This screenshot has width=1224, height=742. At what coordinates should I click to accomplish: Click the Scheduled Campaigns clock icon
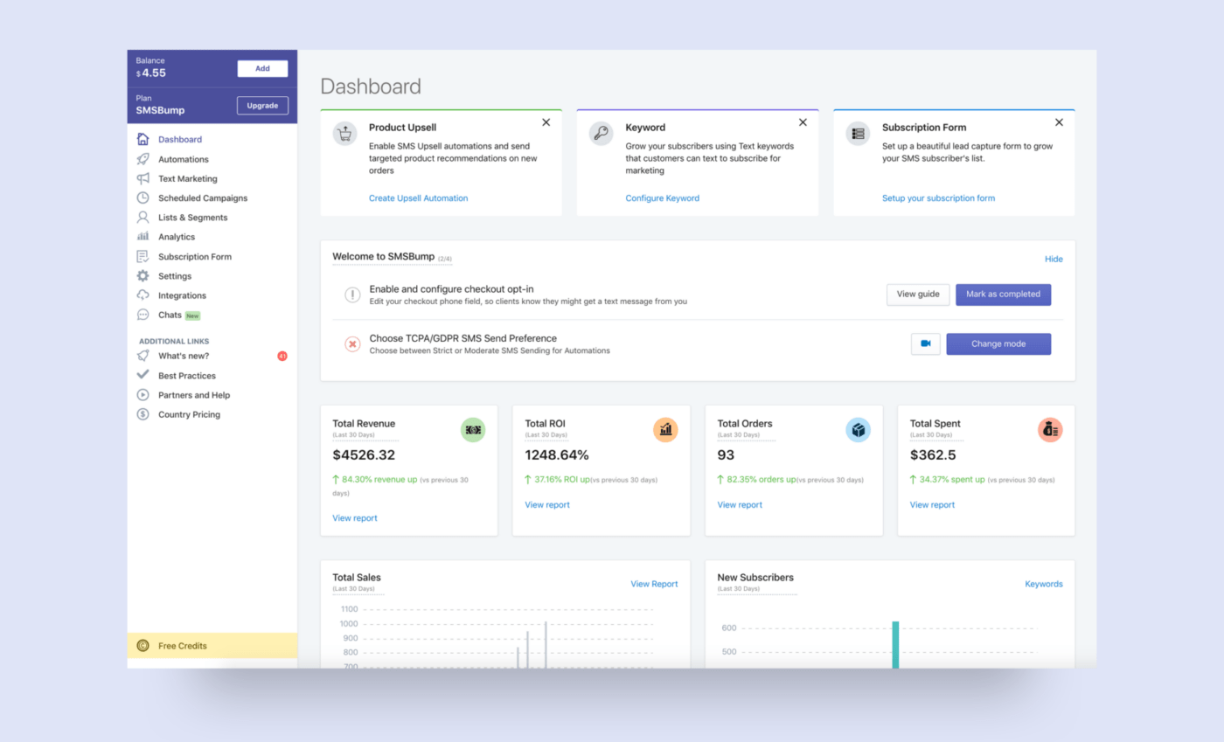[x=143, y=198]
